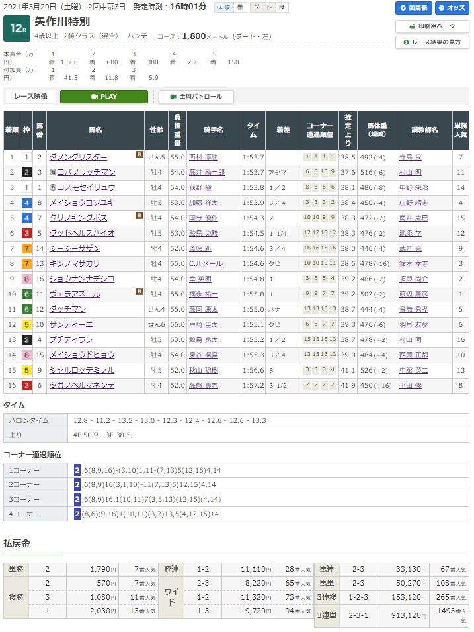
Task: Open trainer profile for 寺島 良
Action: [x=410, y=158]
